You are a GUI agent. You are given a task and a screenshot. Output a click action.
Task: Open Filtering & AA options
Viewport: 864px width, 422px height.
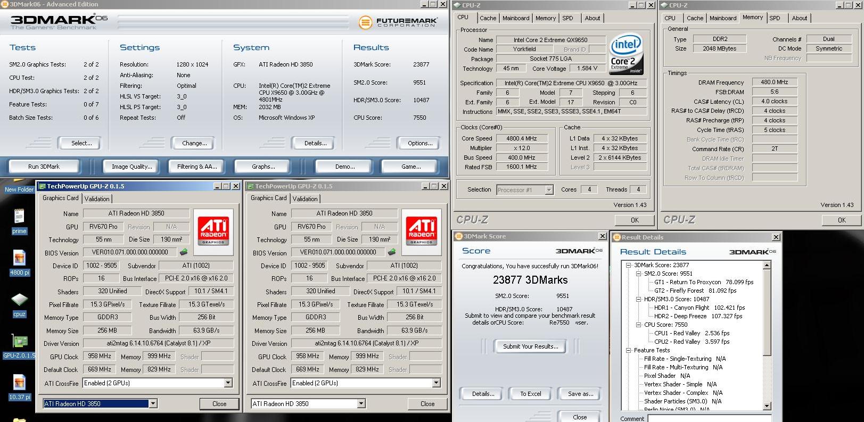pos(197,167)
